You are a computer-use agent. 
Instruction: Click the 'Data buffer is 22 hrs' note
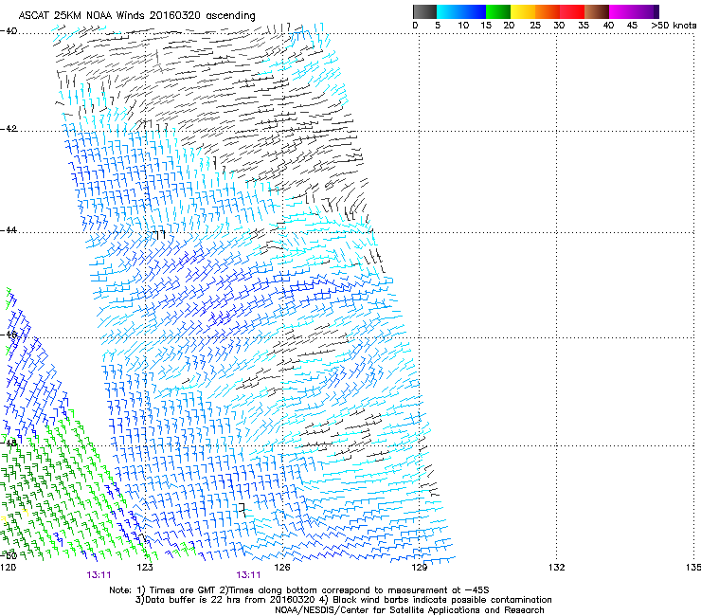pos(343,600)
